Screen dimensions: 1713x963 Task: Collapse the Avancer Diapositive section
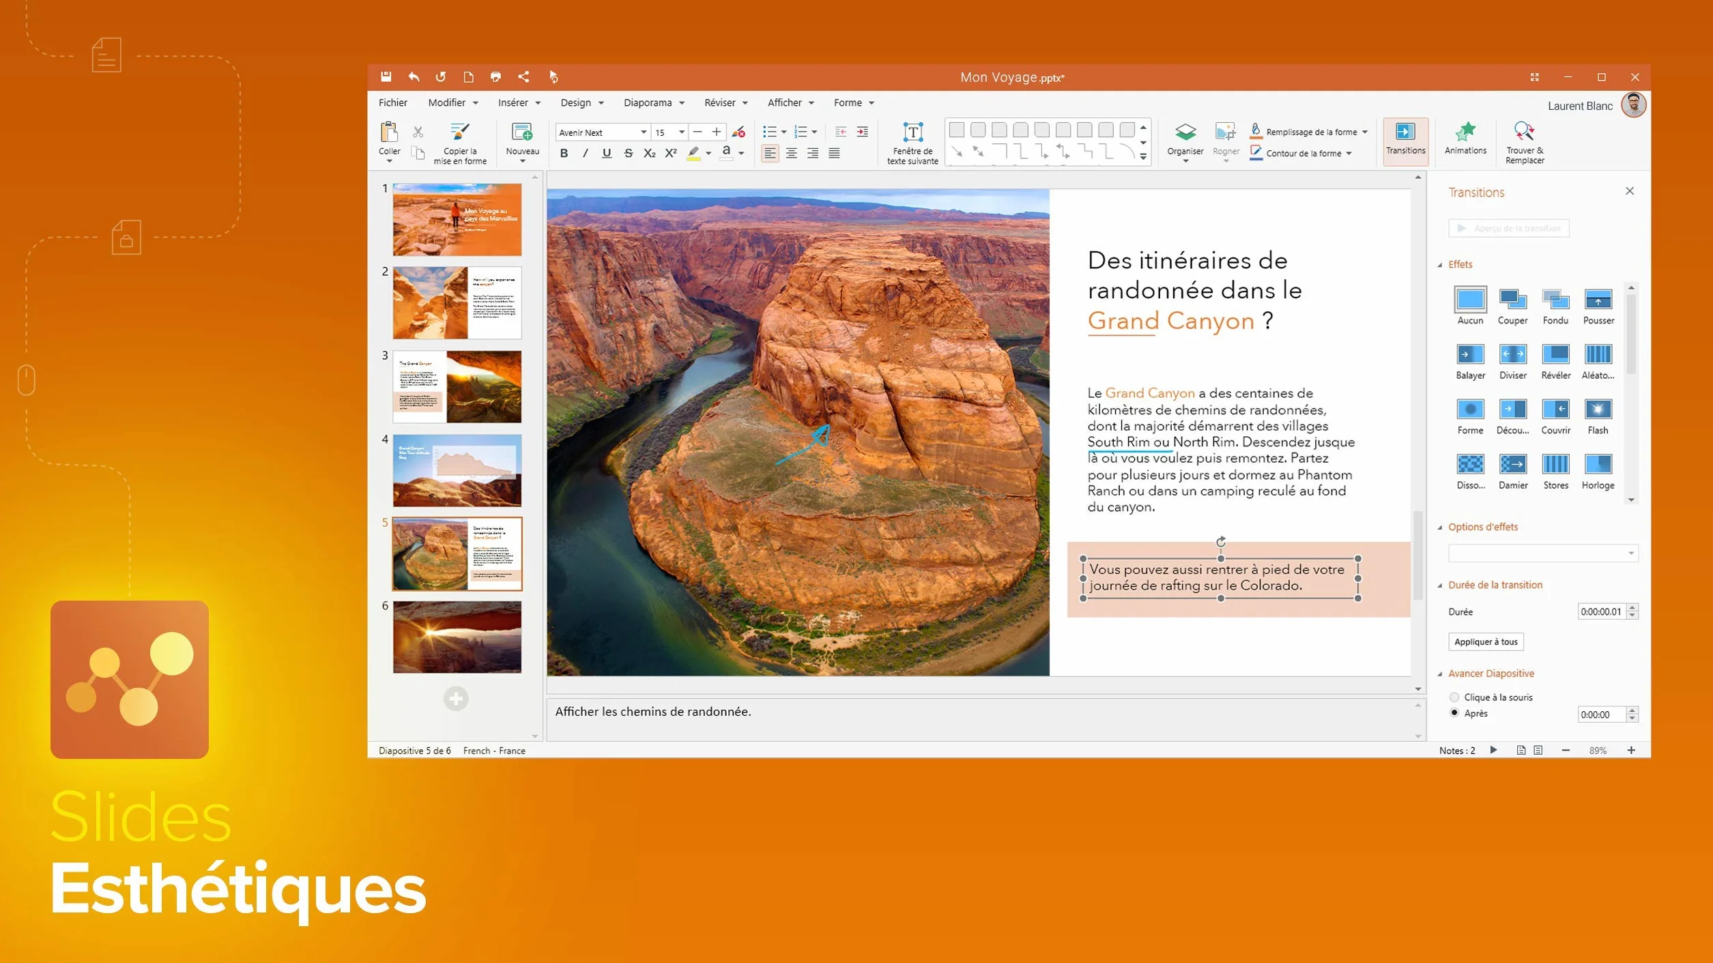pos(1440,674)
